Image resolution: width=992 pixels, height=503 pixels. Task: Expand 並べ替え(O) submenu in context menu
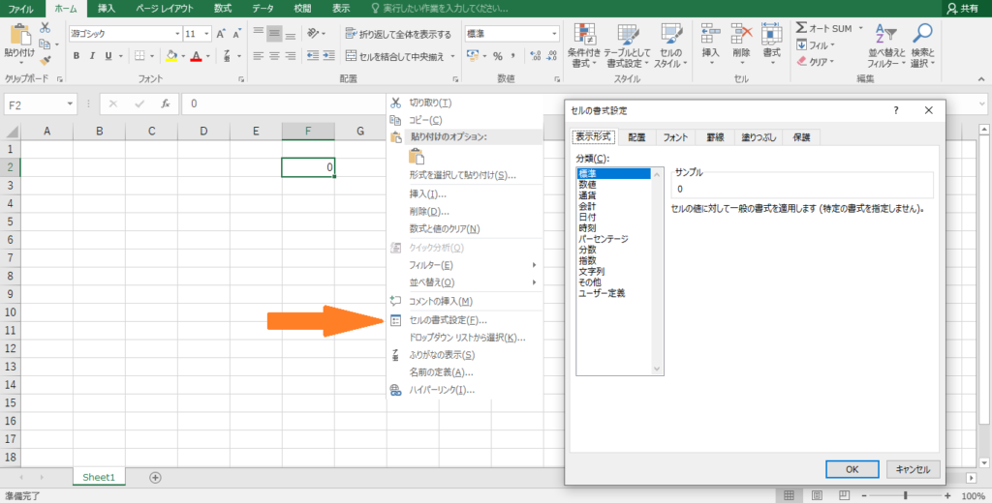pyautogui.click(x=464, y=282)
